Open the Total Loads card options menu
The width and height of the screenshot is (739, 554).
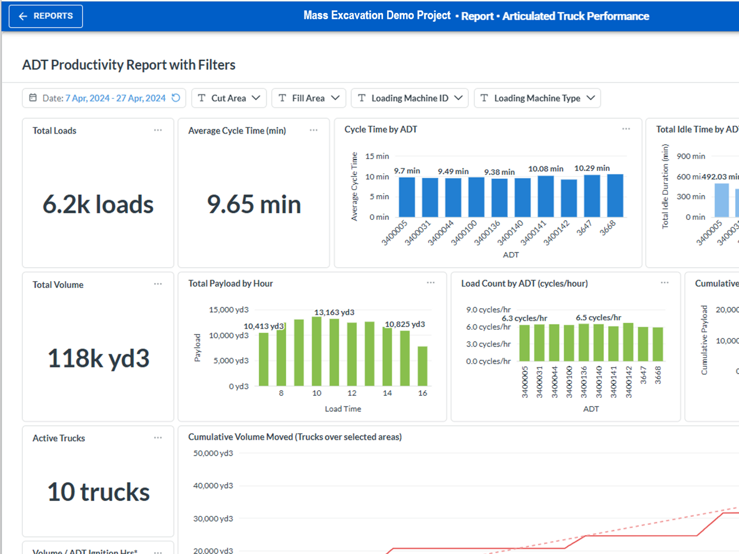158,130
